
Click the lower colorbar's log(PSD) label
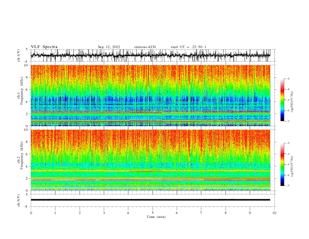point(292,166)
